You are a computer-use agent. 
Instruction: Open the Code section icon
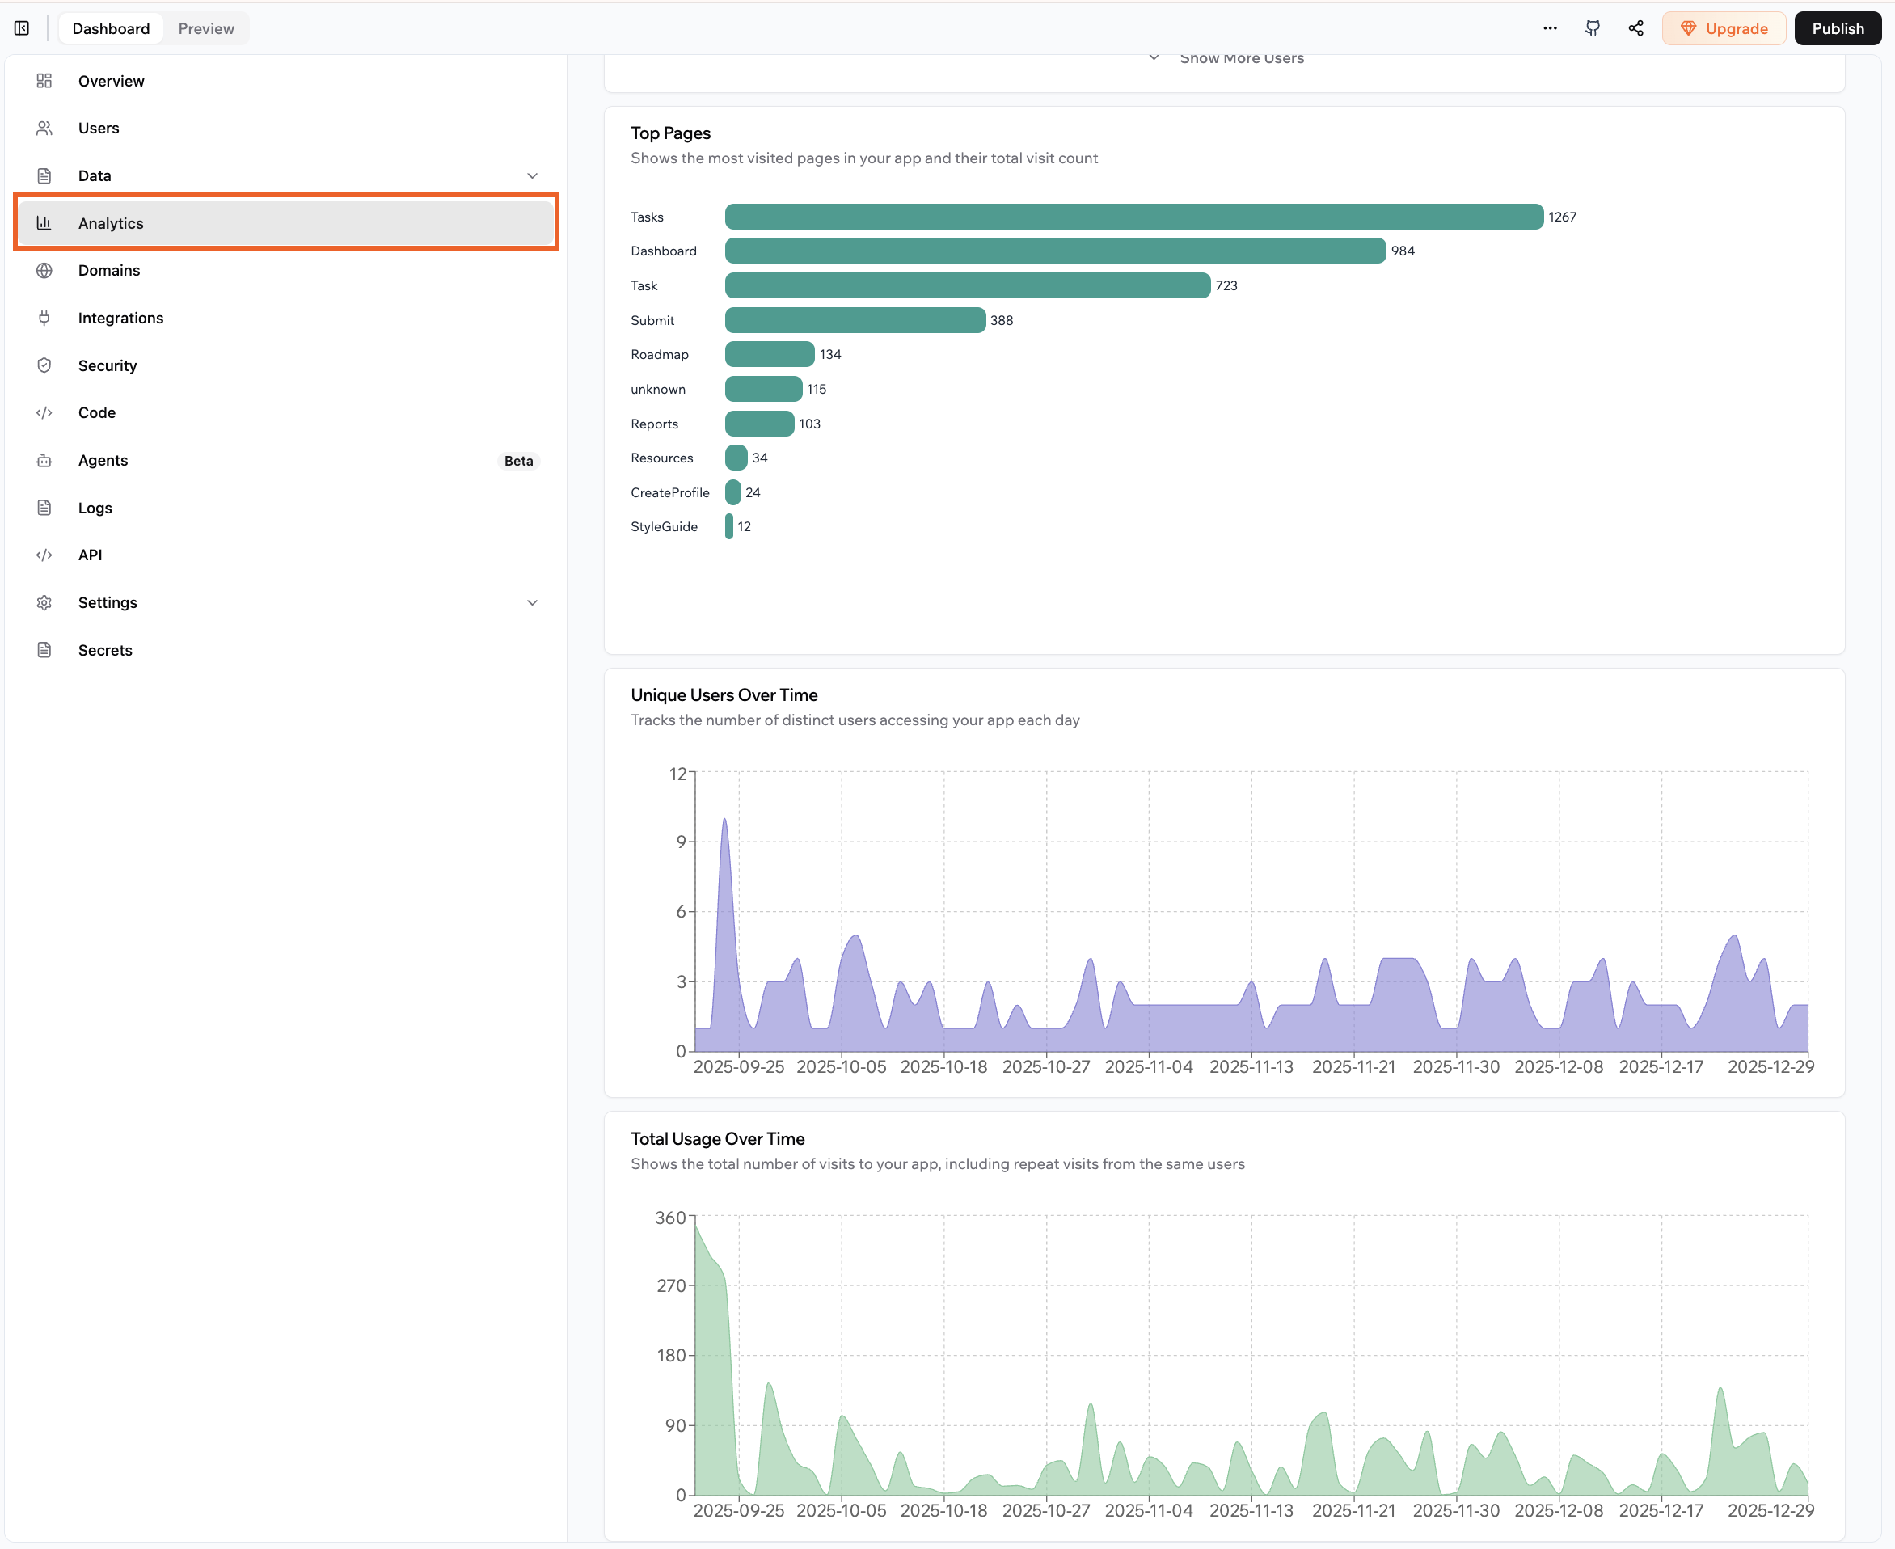(x=44, y=412)
